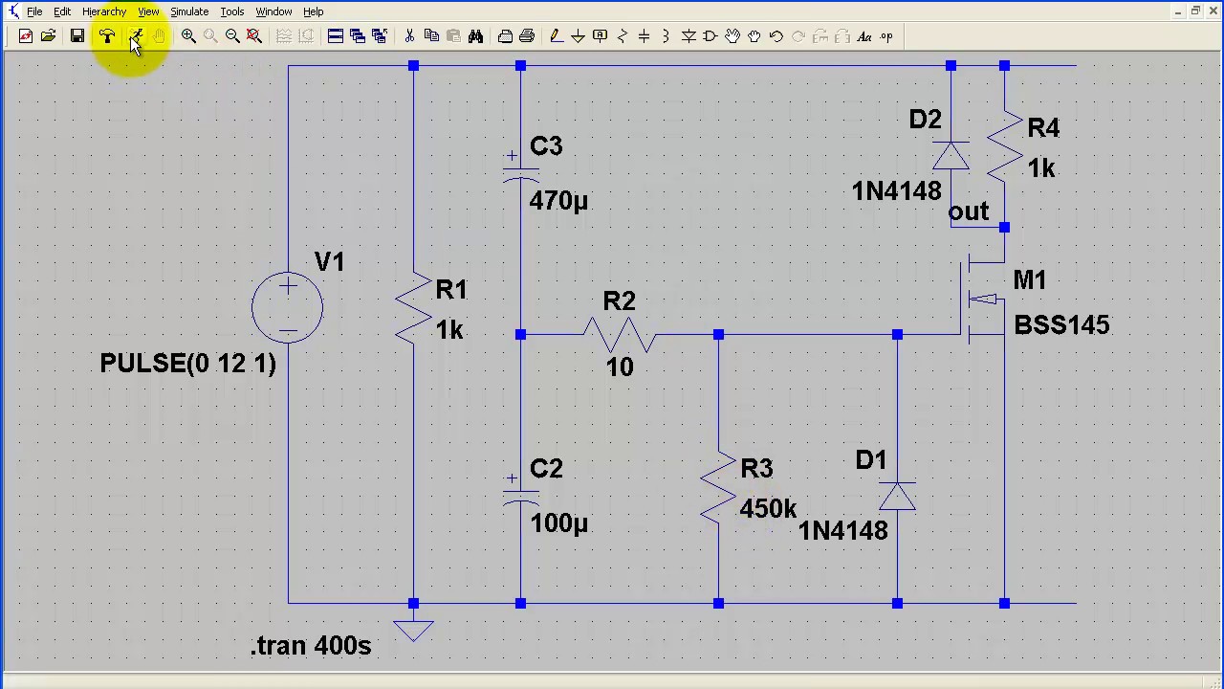Select the Draw wire pencil tool
The height and width of the screenshot is (689, 1224).
pyautogui.click(x=556, y=36)
